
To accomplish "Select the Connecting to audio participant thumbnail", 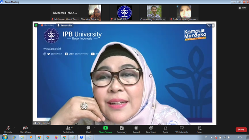I will coord(154,13).
